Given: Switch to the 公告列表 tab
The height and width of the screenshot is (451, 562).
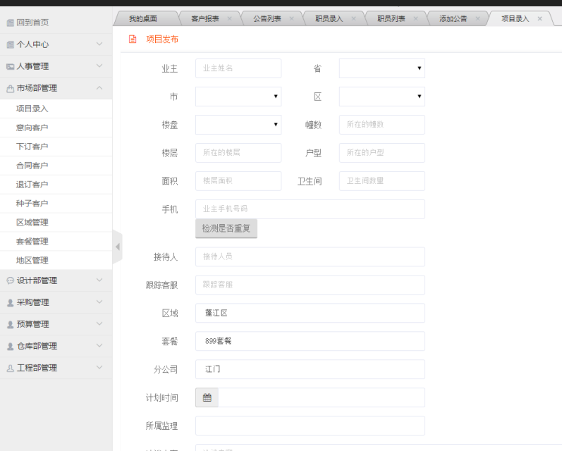Looking at the screenshot, I should (266, 19).
